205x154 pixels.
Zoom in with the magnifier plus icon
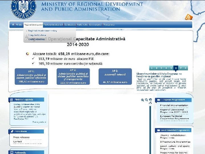(142, 100)
